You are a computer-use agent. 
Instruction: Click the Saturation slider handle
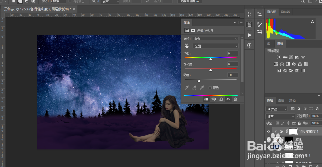coord(211,70)
